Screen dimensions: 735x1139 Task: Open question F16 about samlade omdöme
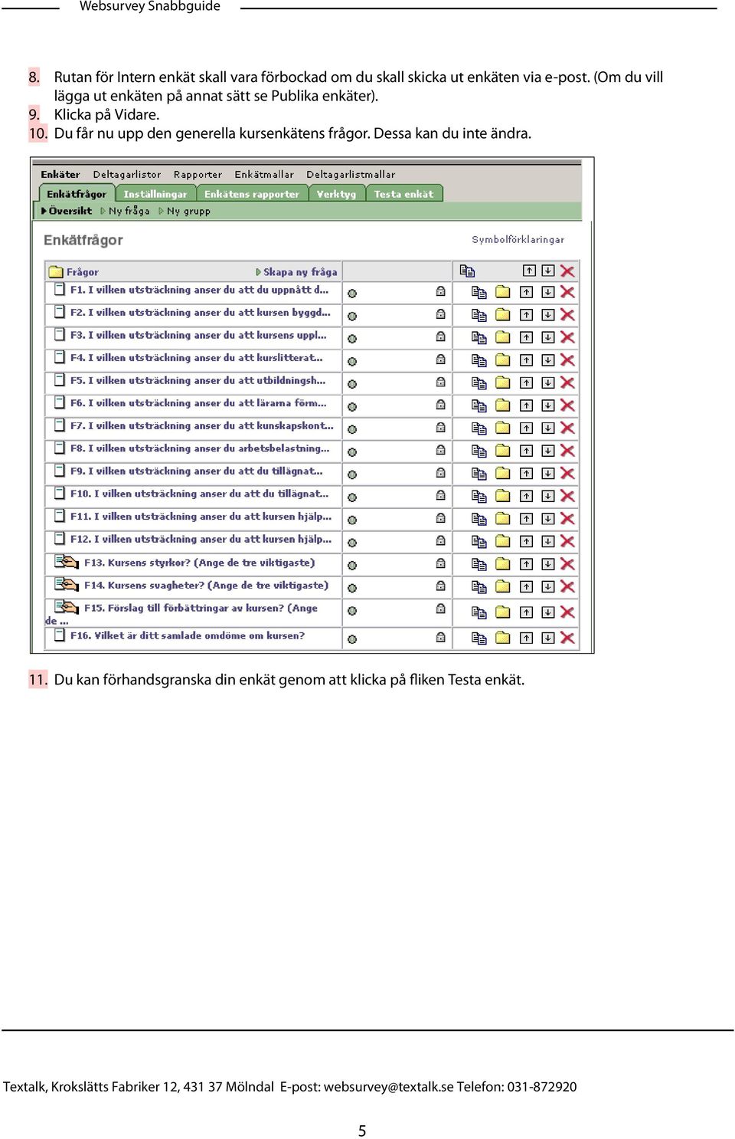[188, 635]
